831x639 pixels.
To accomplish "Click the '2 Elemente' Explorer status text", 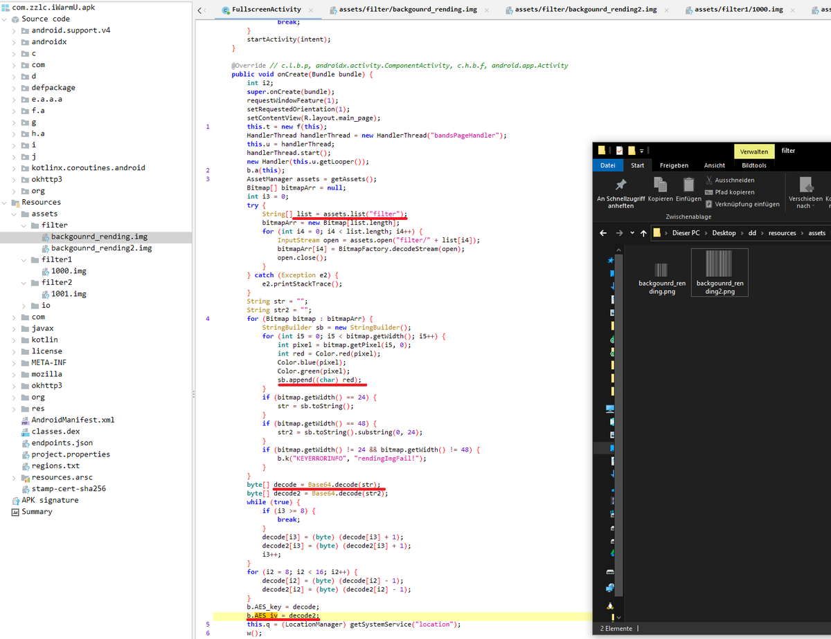I will (x=617, y=629).
